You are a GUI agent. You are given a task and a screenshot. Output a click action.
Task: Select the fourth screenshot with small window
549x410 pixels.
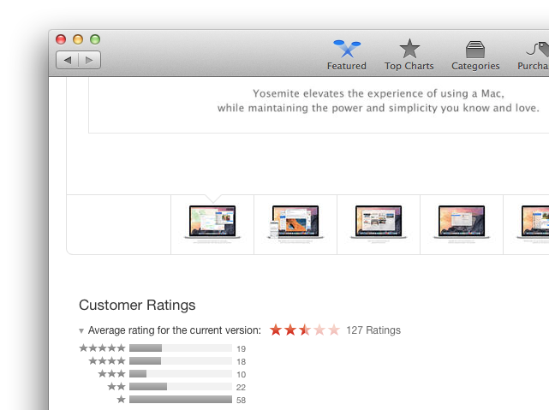point(462,224)
